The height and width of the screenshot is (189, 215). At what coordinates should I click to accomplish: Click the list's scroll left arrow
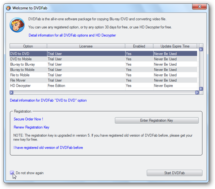coord(12,92)
